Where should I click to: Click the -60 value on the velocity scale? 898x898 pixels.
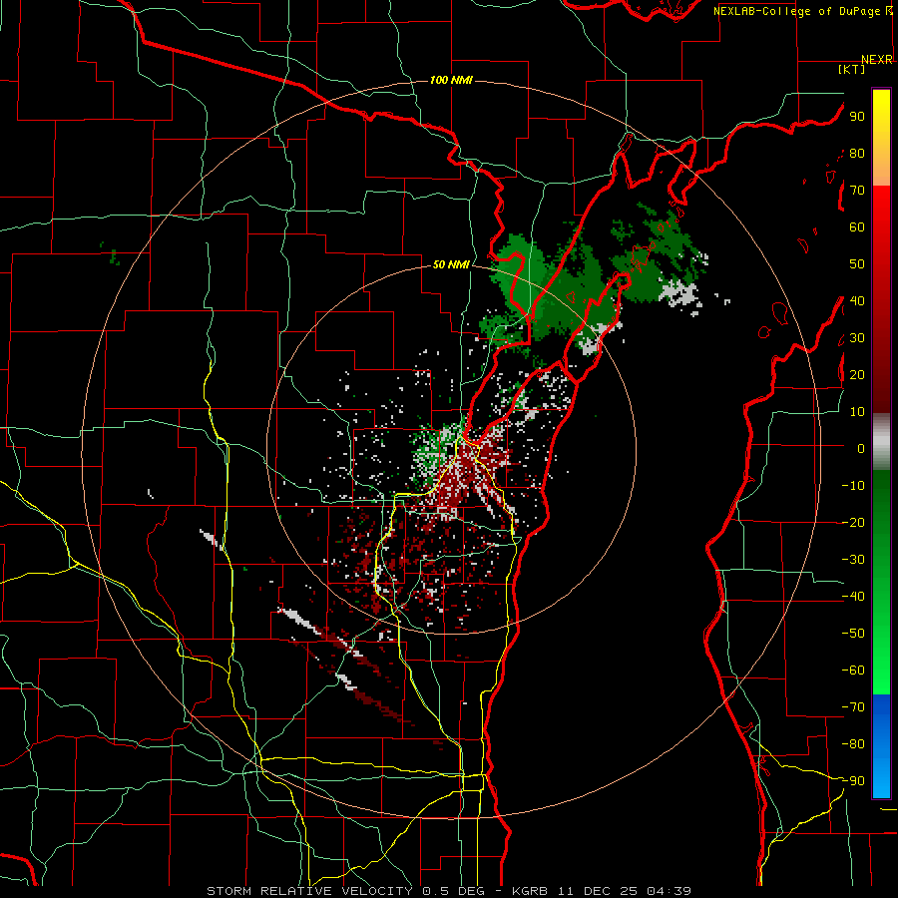853,671
